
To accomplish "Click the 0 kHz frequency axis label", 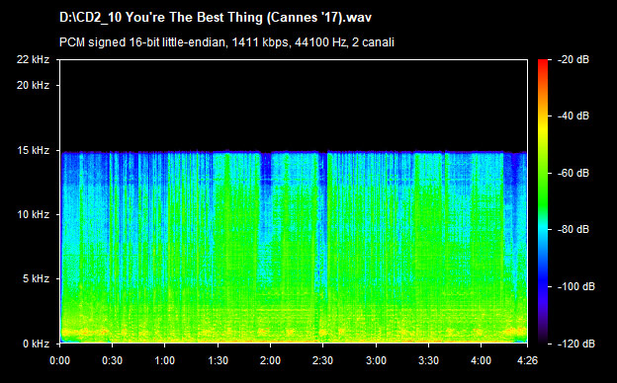I will click(36, 344).
